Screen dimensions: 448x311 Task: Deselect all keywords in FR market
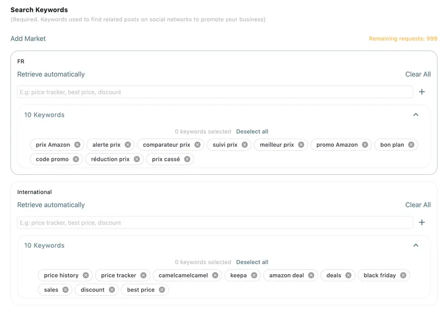point(252,132)
